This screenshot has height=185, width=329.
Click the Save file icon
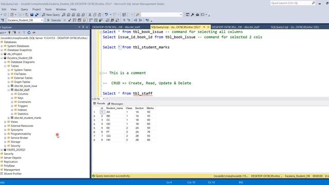32,15
